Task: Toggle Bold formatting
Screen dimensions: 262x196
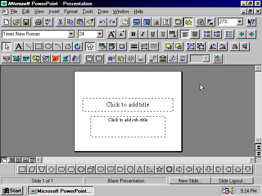Action: click(133, 34)
